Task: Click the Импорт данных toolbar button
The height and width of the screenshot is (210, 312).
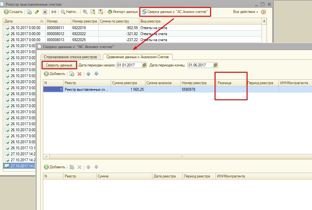Action: [x=123, y=12]
